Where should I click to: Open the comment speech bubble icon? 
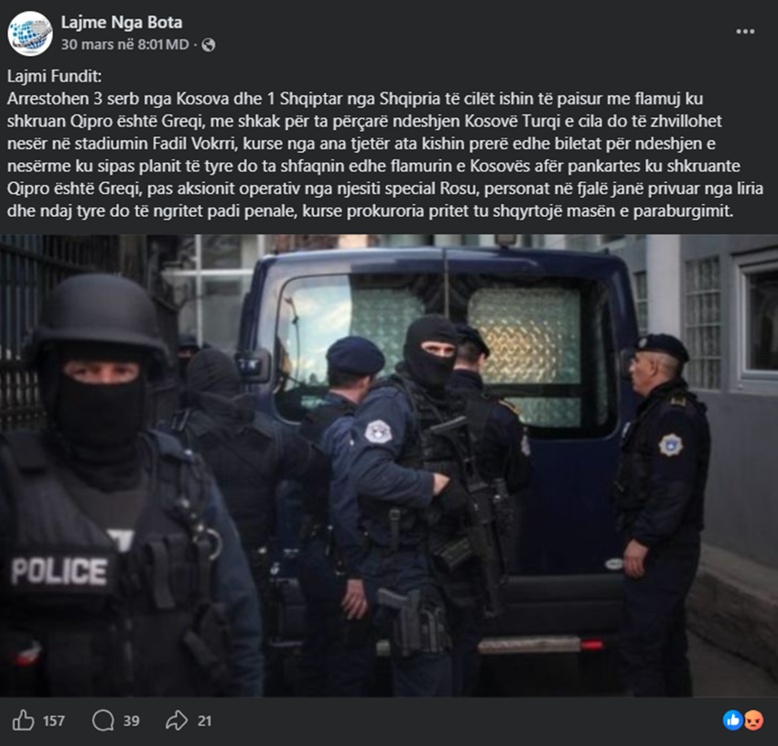(103, 720)
